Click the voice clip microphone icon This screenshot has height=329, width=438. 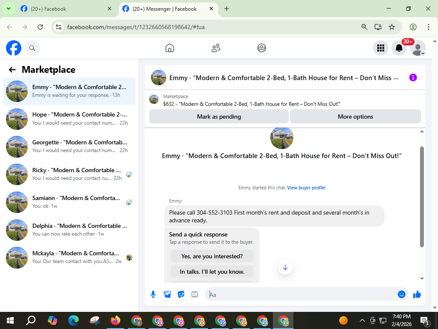(x=153, y=294)
